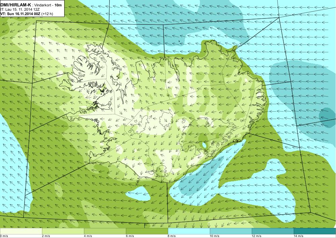Pick the turquoise 10–12 m/s legend swatch
336x238 pixels.
click(x=231, y=231)
